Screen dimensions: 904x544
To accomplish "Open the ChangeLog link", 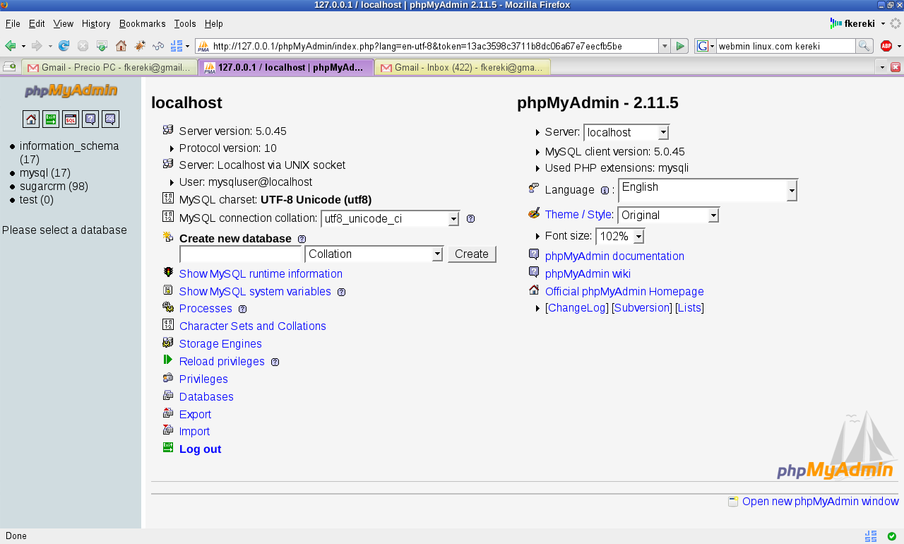I will pyautogui.click(x=577, y=308).
